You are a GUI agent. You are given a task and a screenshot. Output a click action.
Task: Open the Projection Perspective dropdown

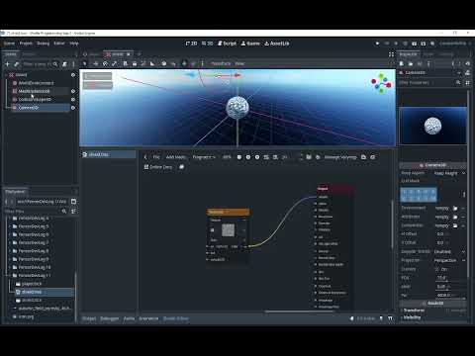pyautogui.click(x=449, y=260)
